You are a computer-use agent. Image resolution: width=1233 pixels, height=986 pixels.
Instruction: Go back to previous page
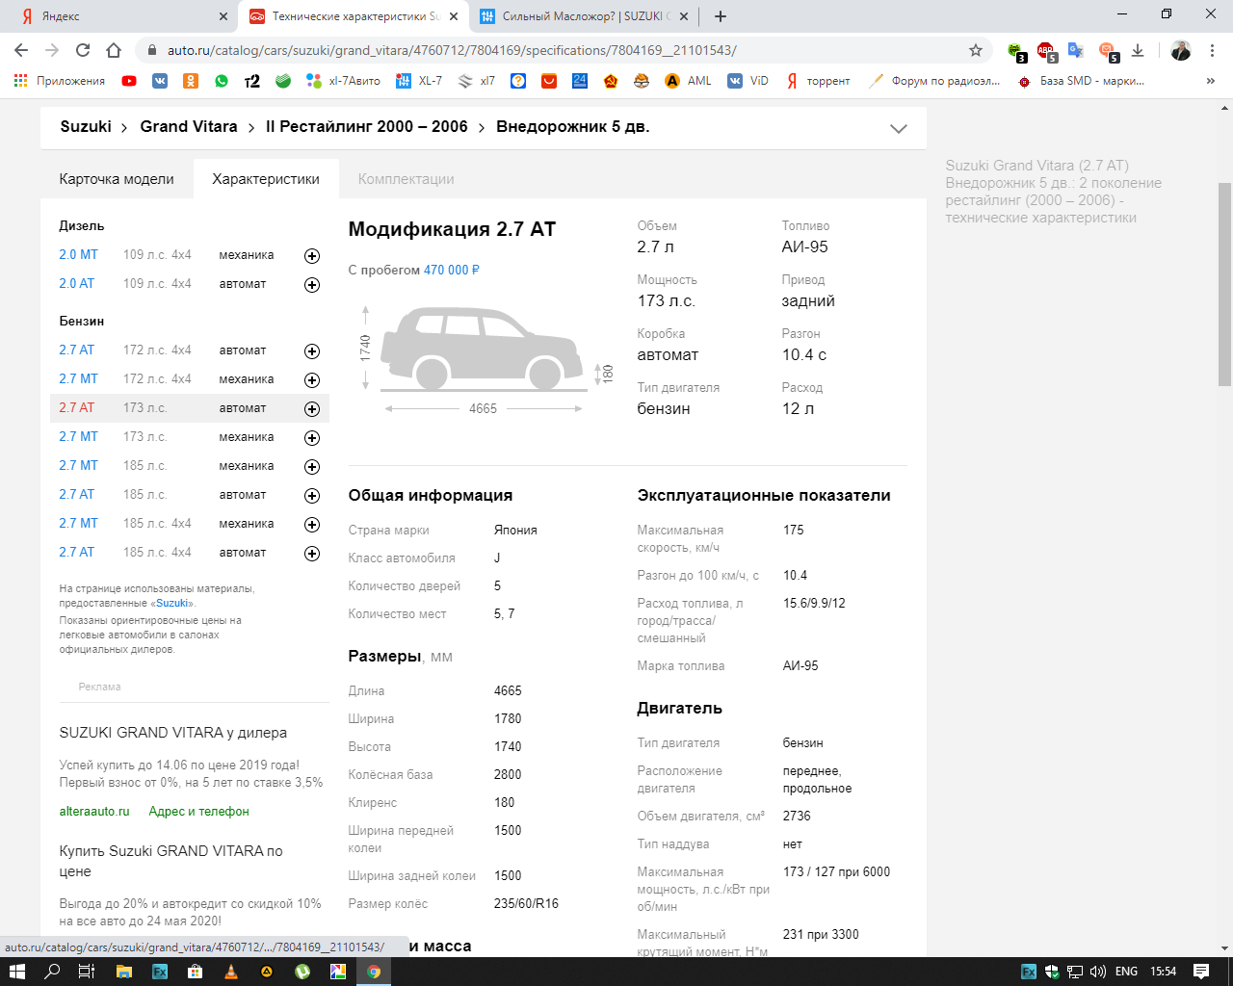(x=21, y=50)
